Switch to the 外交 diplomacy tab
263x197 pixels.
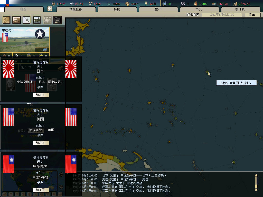click(x=199, y=9)
